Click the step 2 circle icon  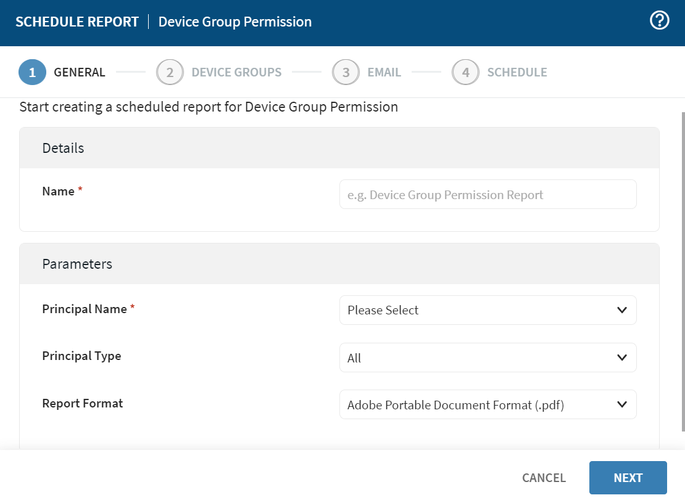coord(170,72)
